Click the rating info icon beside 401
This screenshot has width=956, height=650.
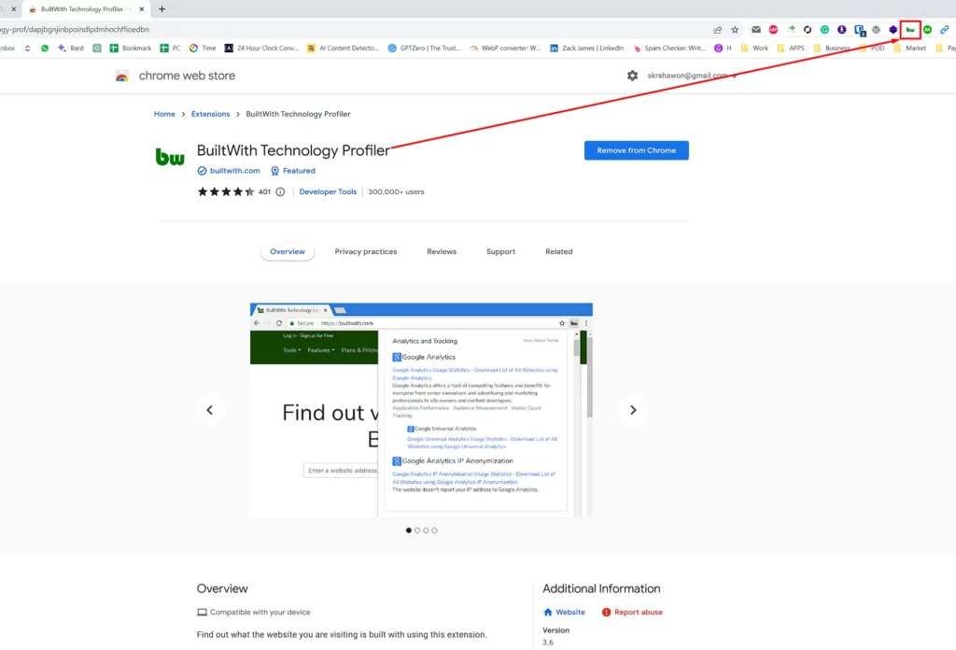(x=280, y=191)
